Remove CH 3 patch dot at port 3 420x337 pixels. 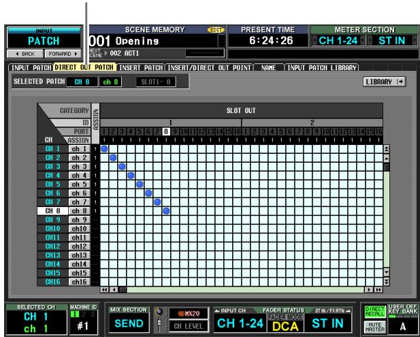click(122, 167)
